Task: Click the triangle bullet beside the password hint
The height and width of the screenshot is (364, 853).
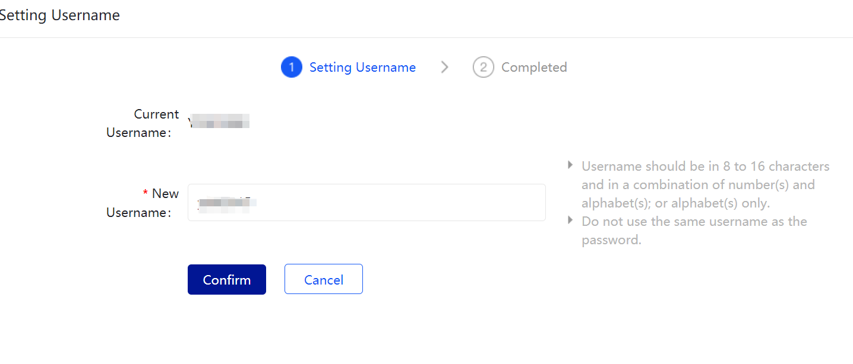Action: pyautogui.click(x=571, y=221)
